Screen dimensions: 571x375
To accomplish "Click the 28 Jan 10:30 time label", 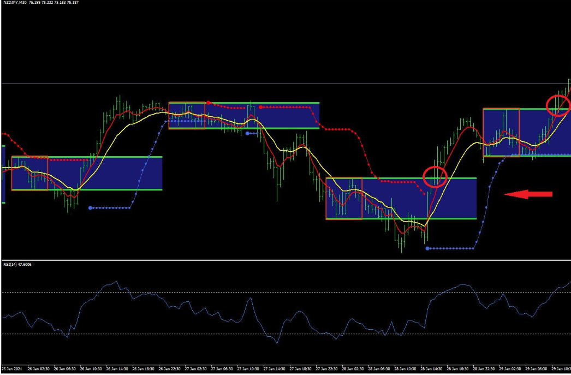I will coord(406,369).
